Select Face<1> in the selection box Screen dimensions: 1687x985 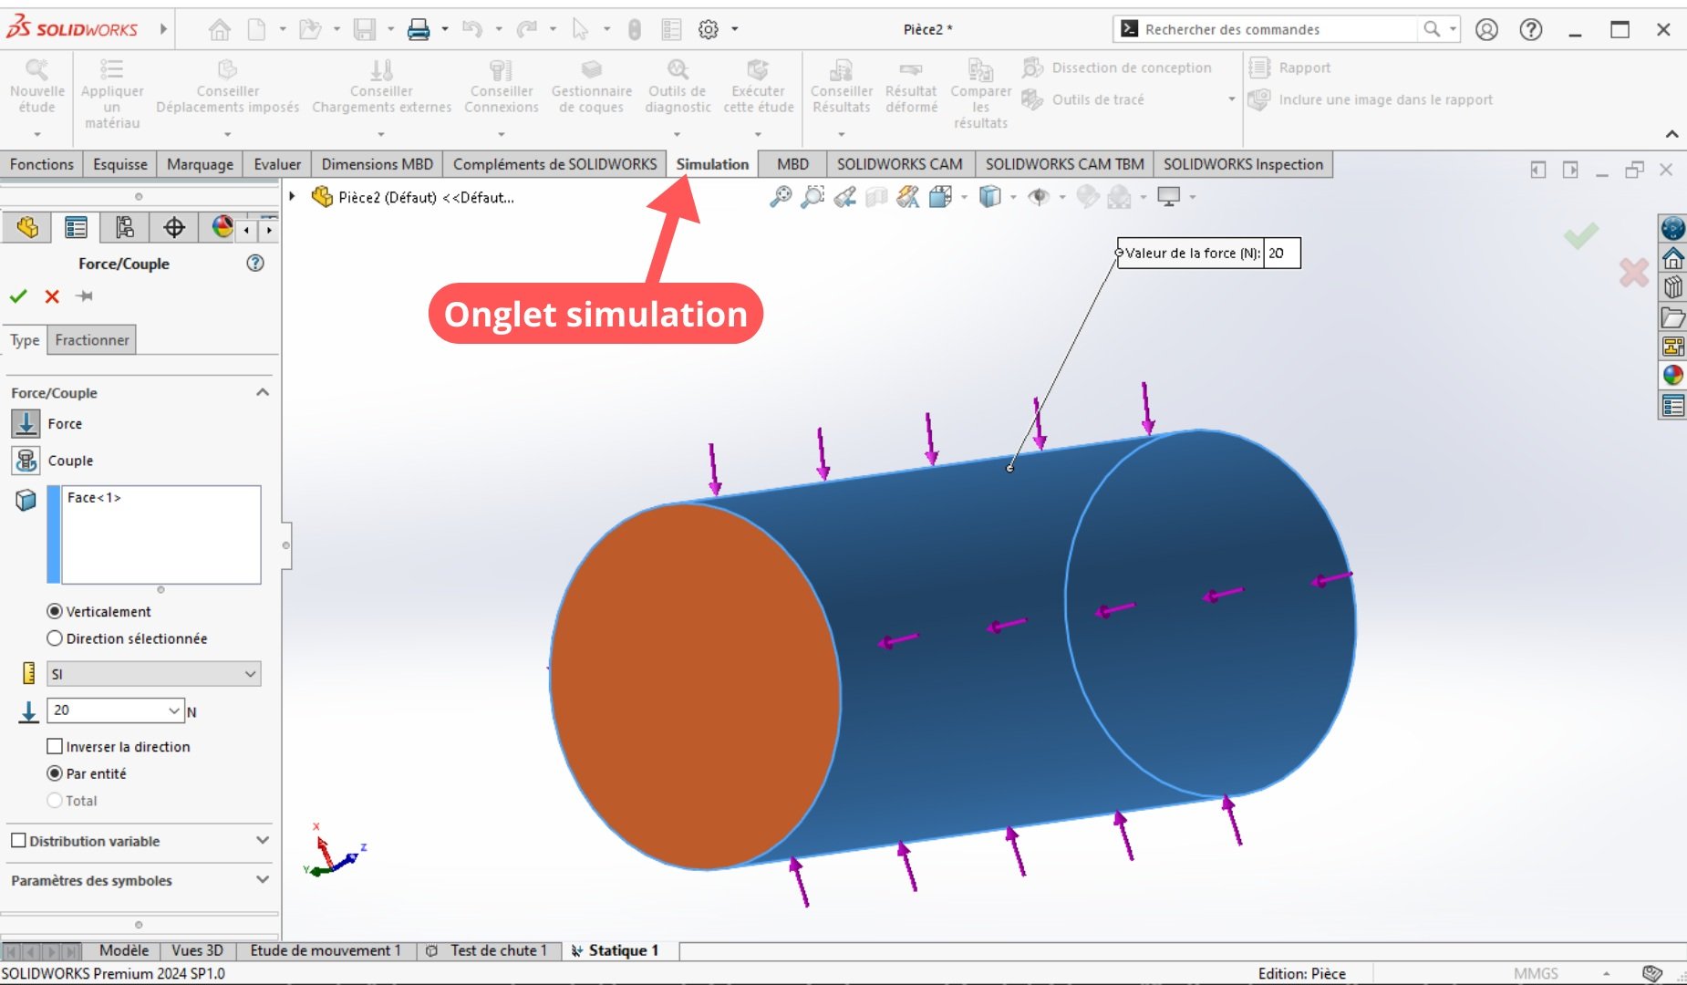pyautogui.click(x=94, y=497)
